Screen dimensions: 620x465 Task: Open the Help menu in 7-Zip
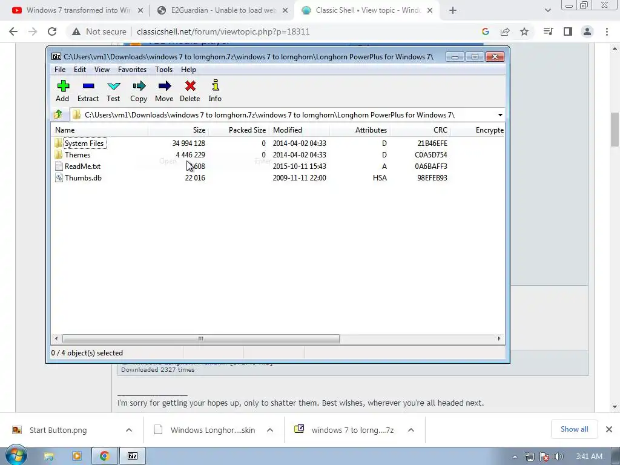(189, 70)
